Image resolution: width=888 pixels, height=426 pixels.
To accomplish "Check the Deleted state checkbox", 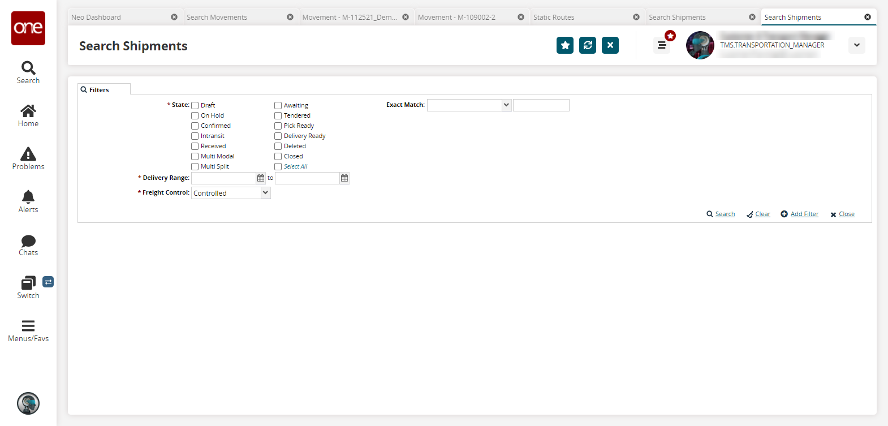I will click(x=278, y=146).
